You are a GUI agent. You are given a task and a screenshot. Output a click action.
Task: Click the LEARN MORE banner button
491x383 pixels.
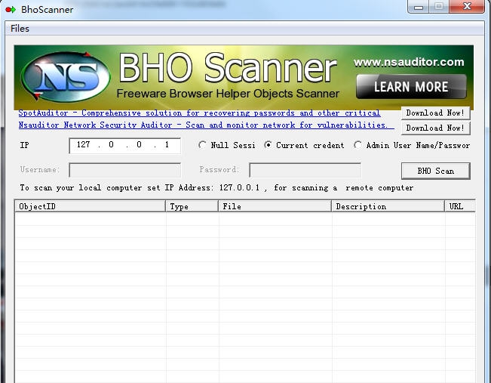tap(411, 87)
